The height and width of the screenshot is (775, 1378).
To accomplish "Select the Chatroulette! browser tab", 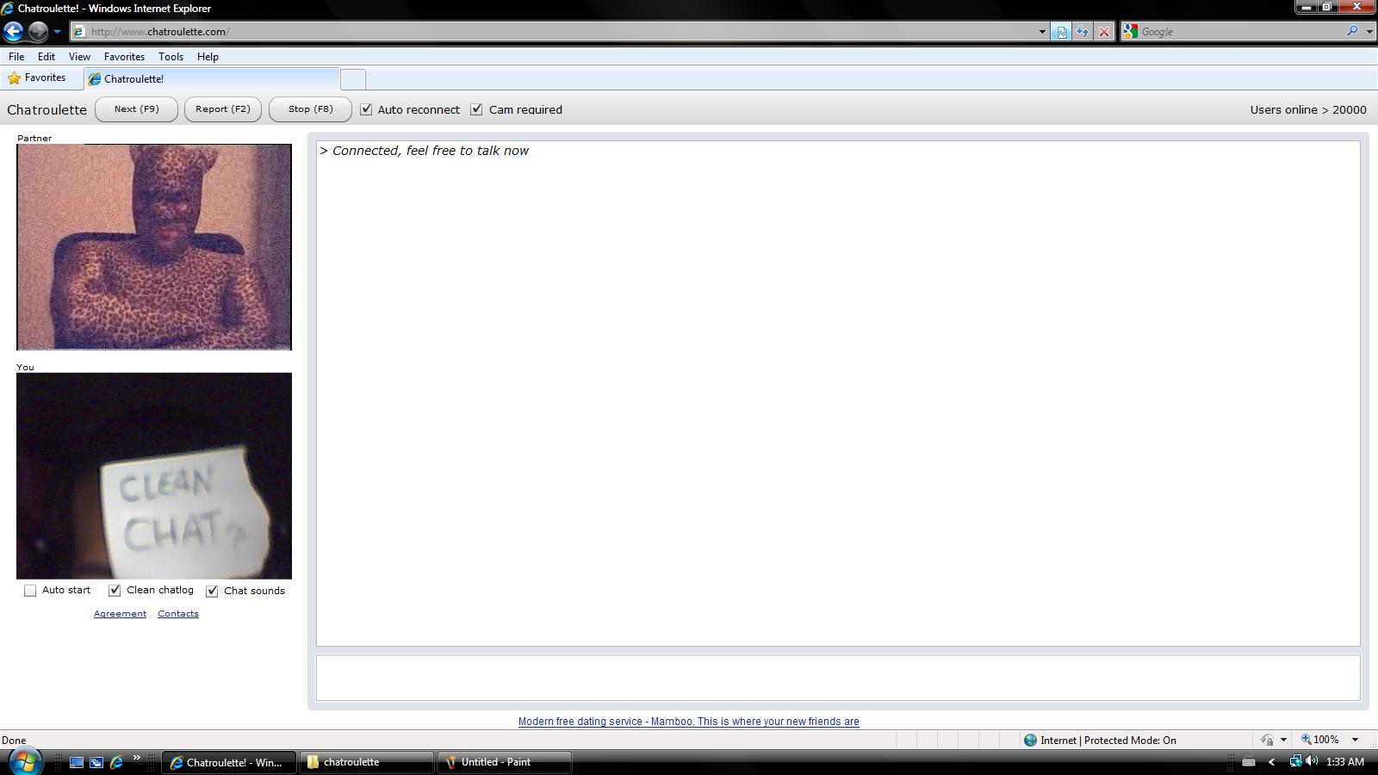I will click(212, 79).
